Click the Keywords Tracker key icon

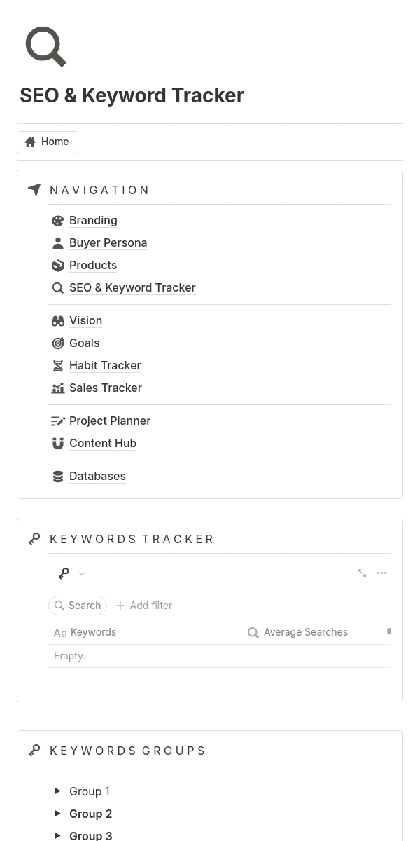click(x=34, y=538)
